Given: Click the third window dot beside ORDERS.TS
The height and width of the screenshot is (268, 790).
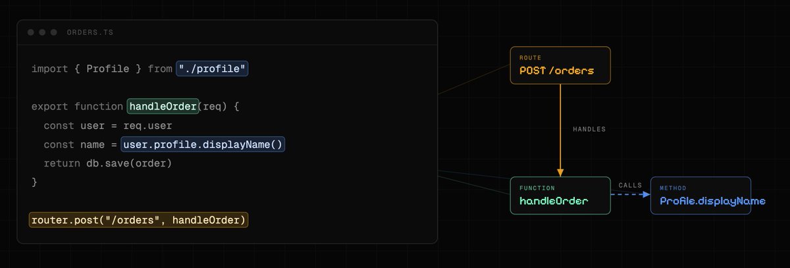Looking at the screenshot, I should 53,32.
